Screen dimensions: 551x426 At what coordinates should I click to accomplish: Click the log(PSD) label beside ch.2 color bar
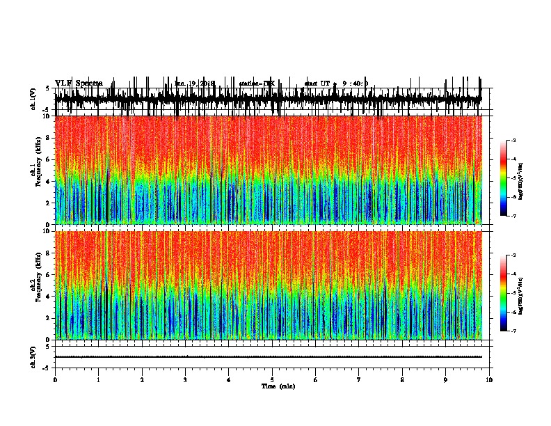pyautogui.click(x=520, y=296)
